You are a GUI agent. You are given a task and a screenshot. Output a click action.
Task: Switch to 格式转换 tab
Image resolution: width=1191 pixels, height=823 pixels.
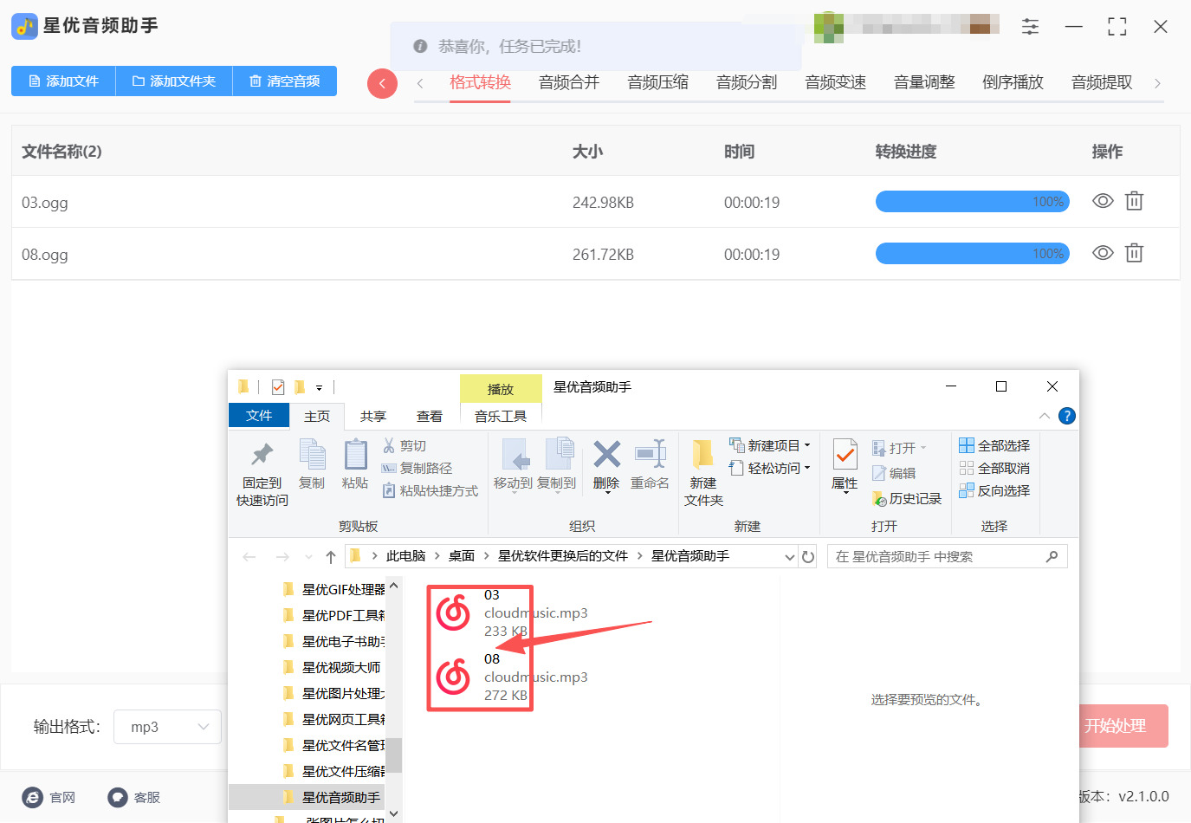coord(480,82)
